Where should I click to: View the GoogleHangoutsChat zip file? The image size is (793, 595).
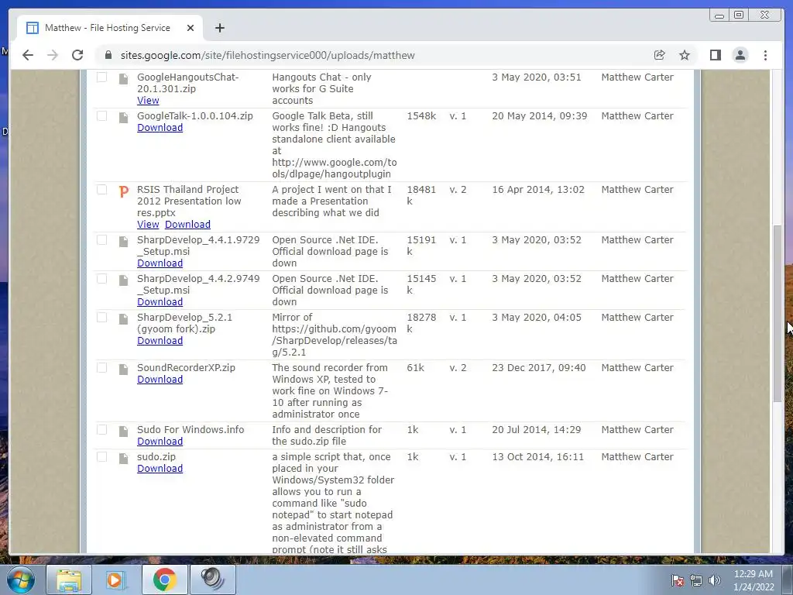[148, 100]
